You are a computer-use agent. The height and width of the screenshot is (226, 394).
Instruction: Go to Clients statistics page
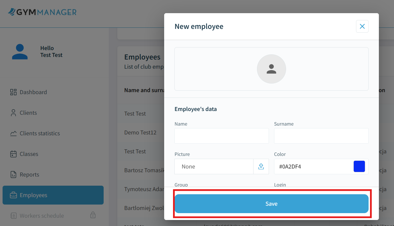coord(40,133)
